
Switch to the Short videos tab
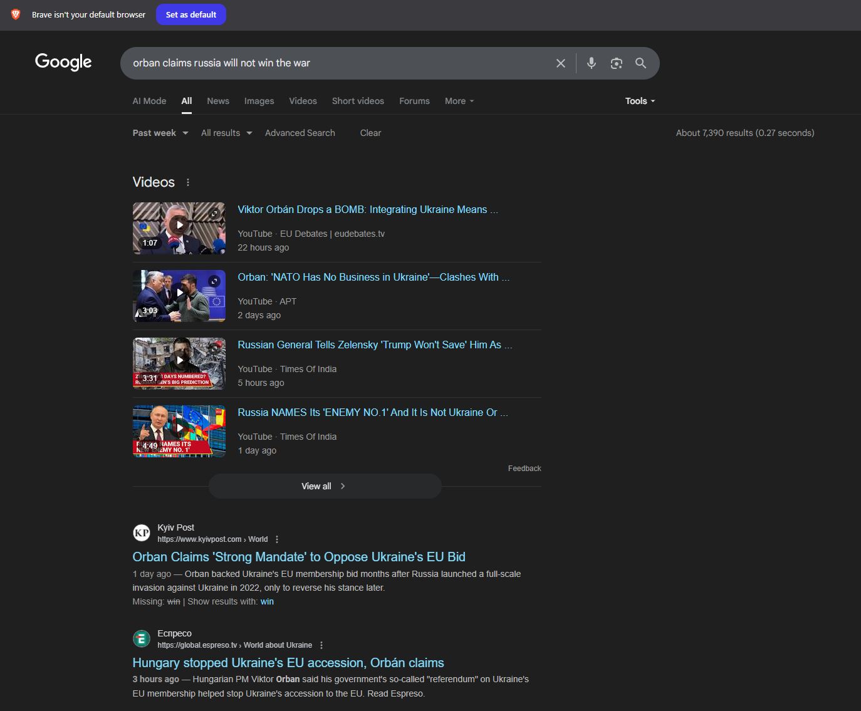tap(358, 101)
